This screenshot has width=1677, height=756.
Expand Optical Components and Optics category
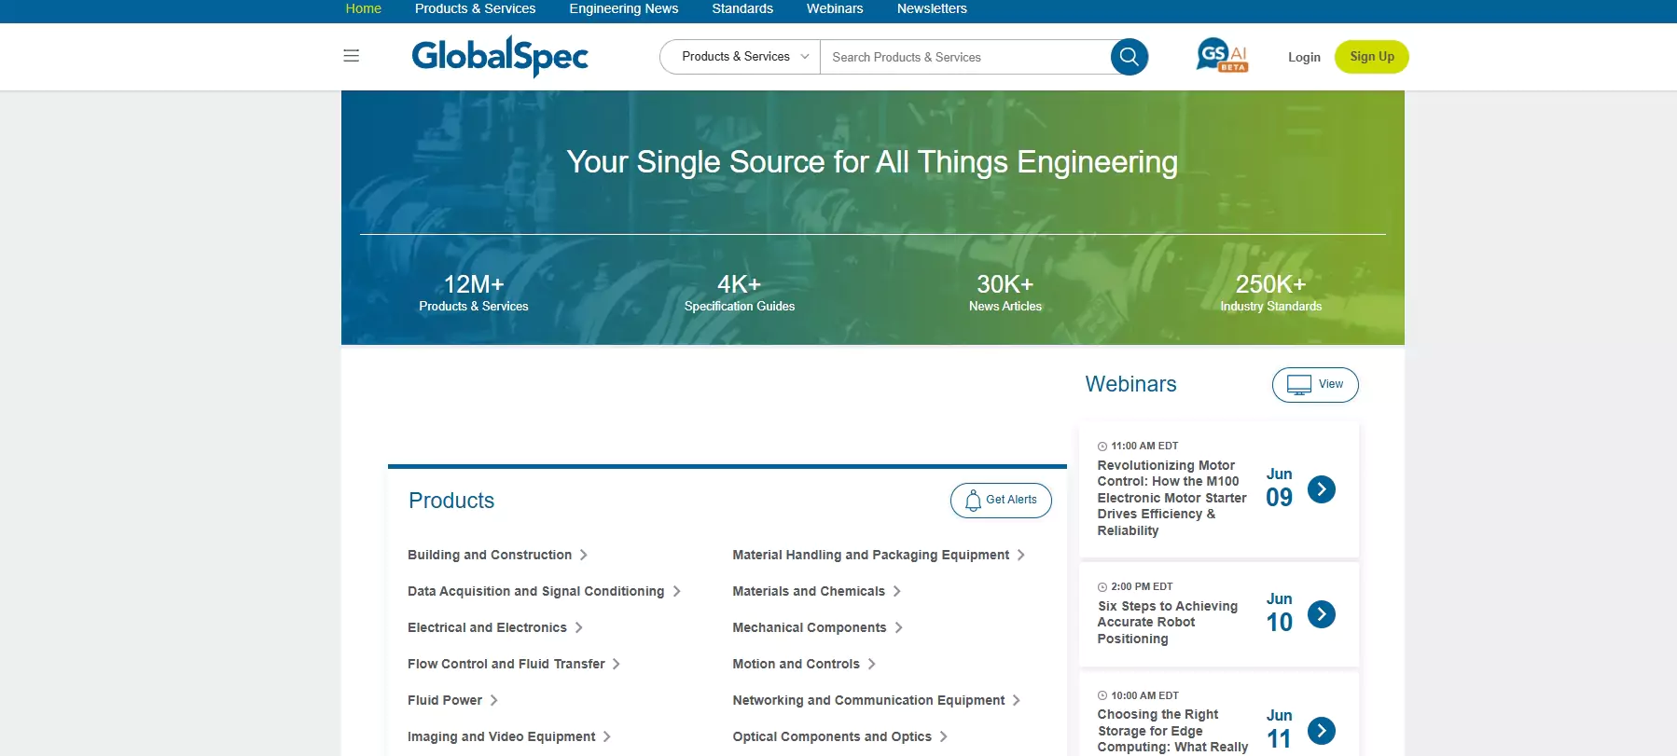tap(839, 736)
